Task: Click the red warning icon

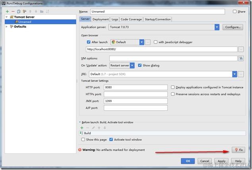Action: click(x=80, y=150)
